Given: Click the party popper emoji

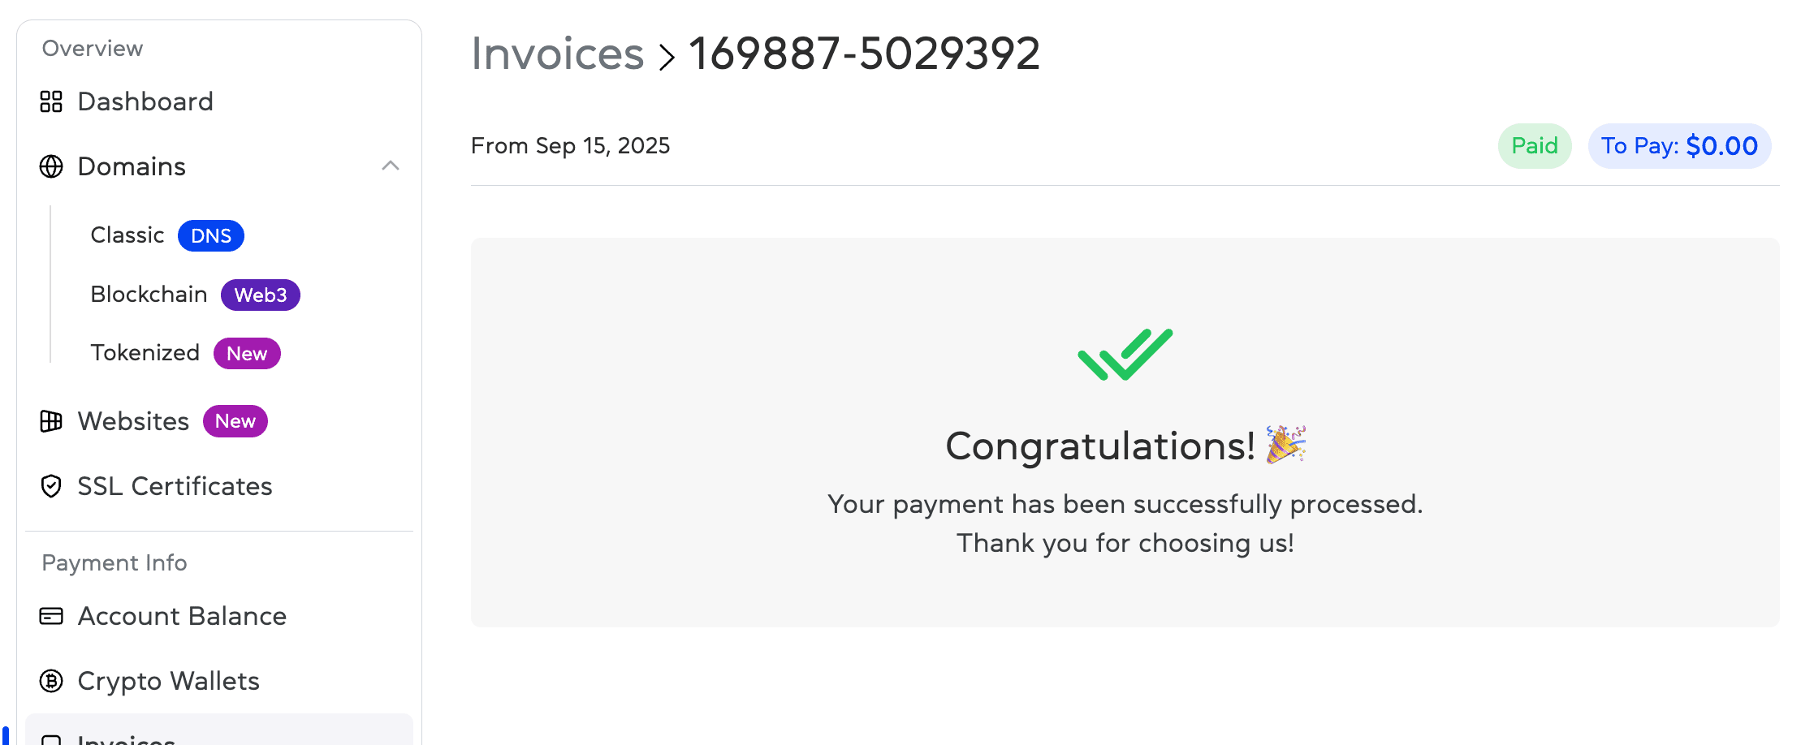Looking at the screenshot, I should coord(1285,445).
